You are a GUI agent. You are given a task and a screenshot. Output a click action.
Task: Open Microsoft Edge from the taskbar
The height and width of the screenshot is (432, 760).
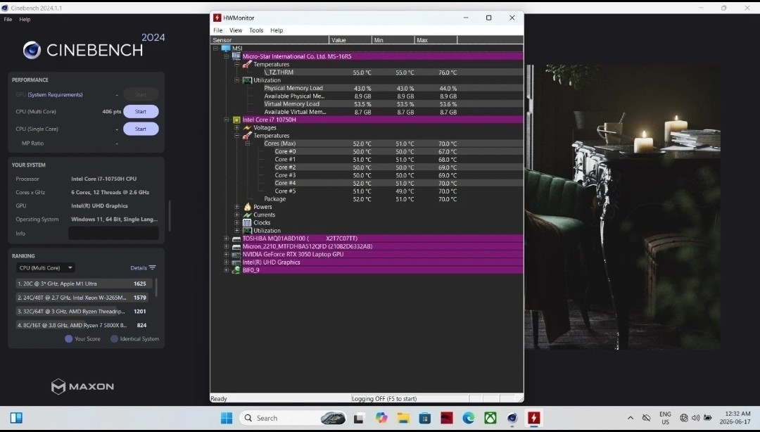468,418
